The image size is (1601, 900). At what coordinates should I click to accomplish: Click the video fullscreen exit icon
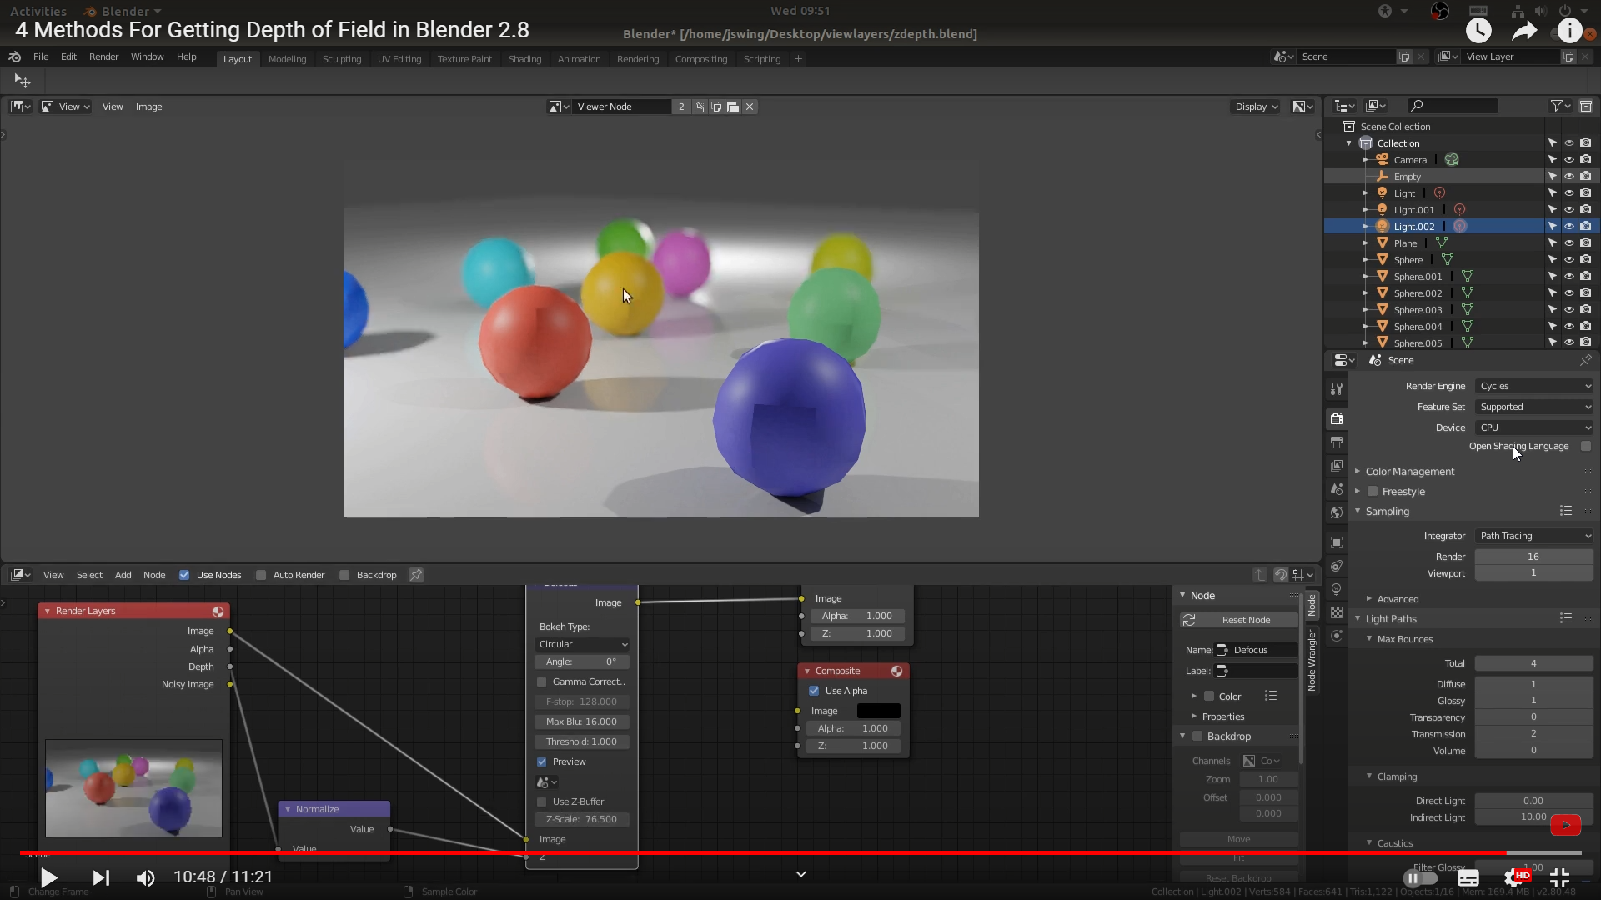[x=1559, y=877]
